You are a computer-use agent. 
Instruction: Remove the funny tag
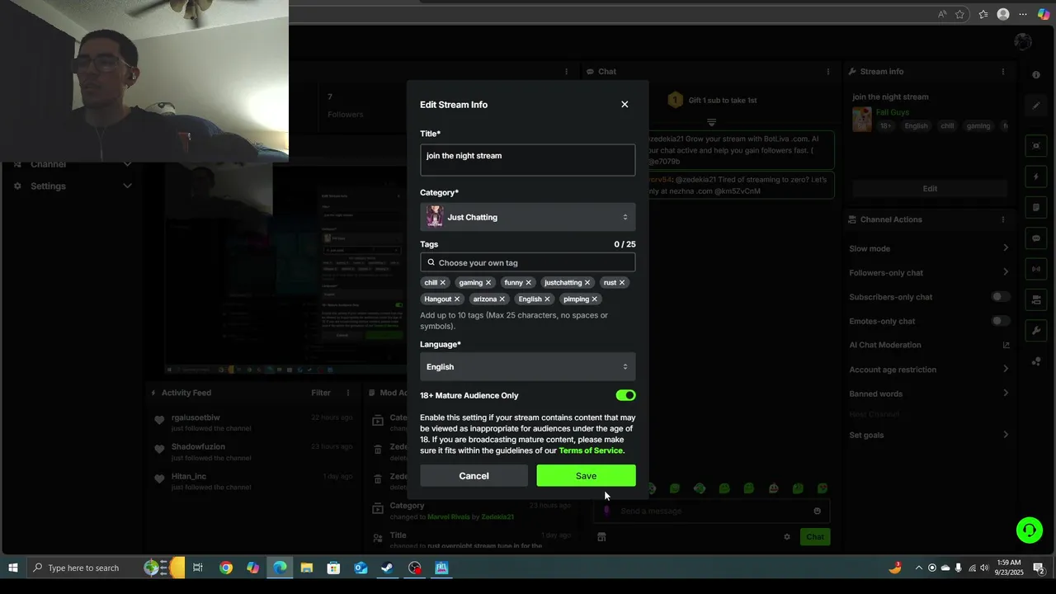(528, 283)
